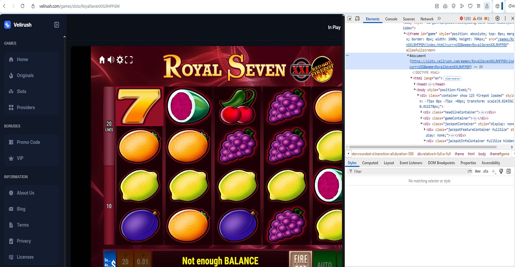This screenshot has height=267, width=515.
Task: Click the FIRE POT button in the game
Action: click(300, 259)
